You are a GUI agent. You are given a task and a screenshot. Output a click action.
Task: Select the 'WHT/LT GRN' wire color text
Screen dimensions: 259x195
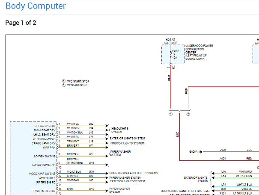244,176
